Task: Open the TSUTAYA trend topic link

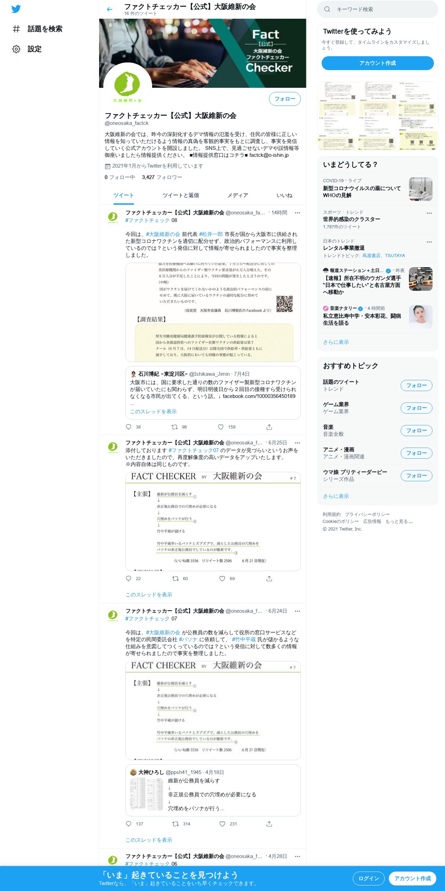Action: [395, 256]
